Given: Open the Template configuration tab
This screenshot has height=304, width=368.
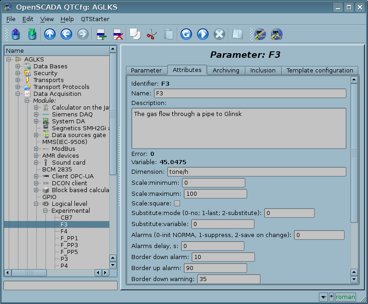Looking at the screenshot, I should click(x=319, y=70).
